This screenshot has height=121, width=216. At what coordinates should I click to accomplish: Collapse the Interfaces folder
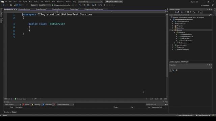[x=175, y=32]
